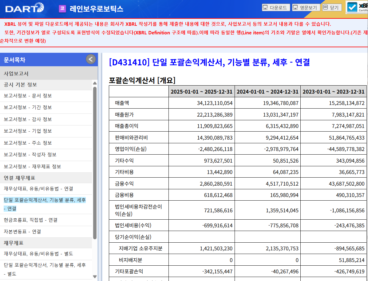Open the highlighted 단일 포괄손익계산서 - 연결 item

coord(45,204)
